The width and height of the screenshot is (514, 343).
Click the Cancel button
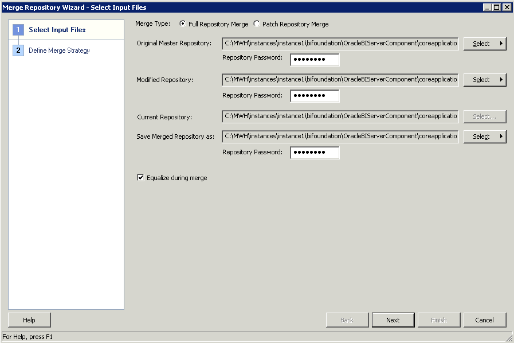(x=485, y=320)
